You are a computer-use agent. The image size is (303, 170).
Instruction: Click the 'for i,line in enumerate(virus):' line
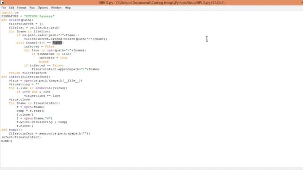pos(38,88)
